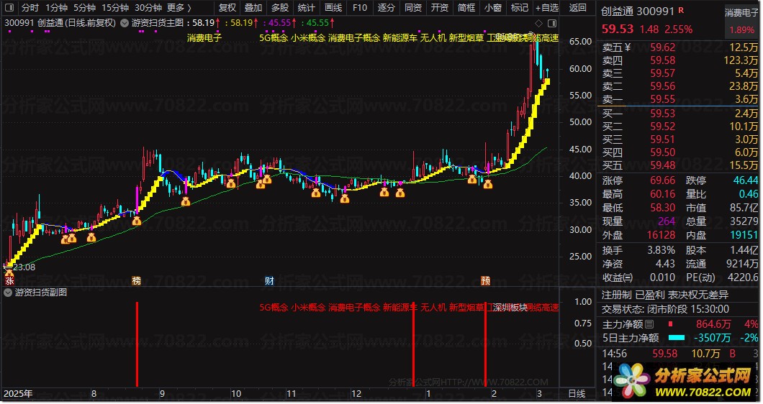Click the 买一 price 59.53

pos(663,114)
